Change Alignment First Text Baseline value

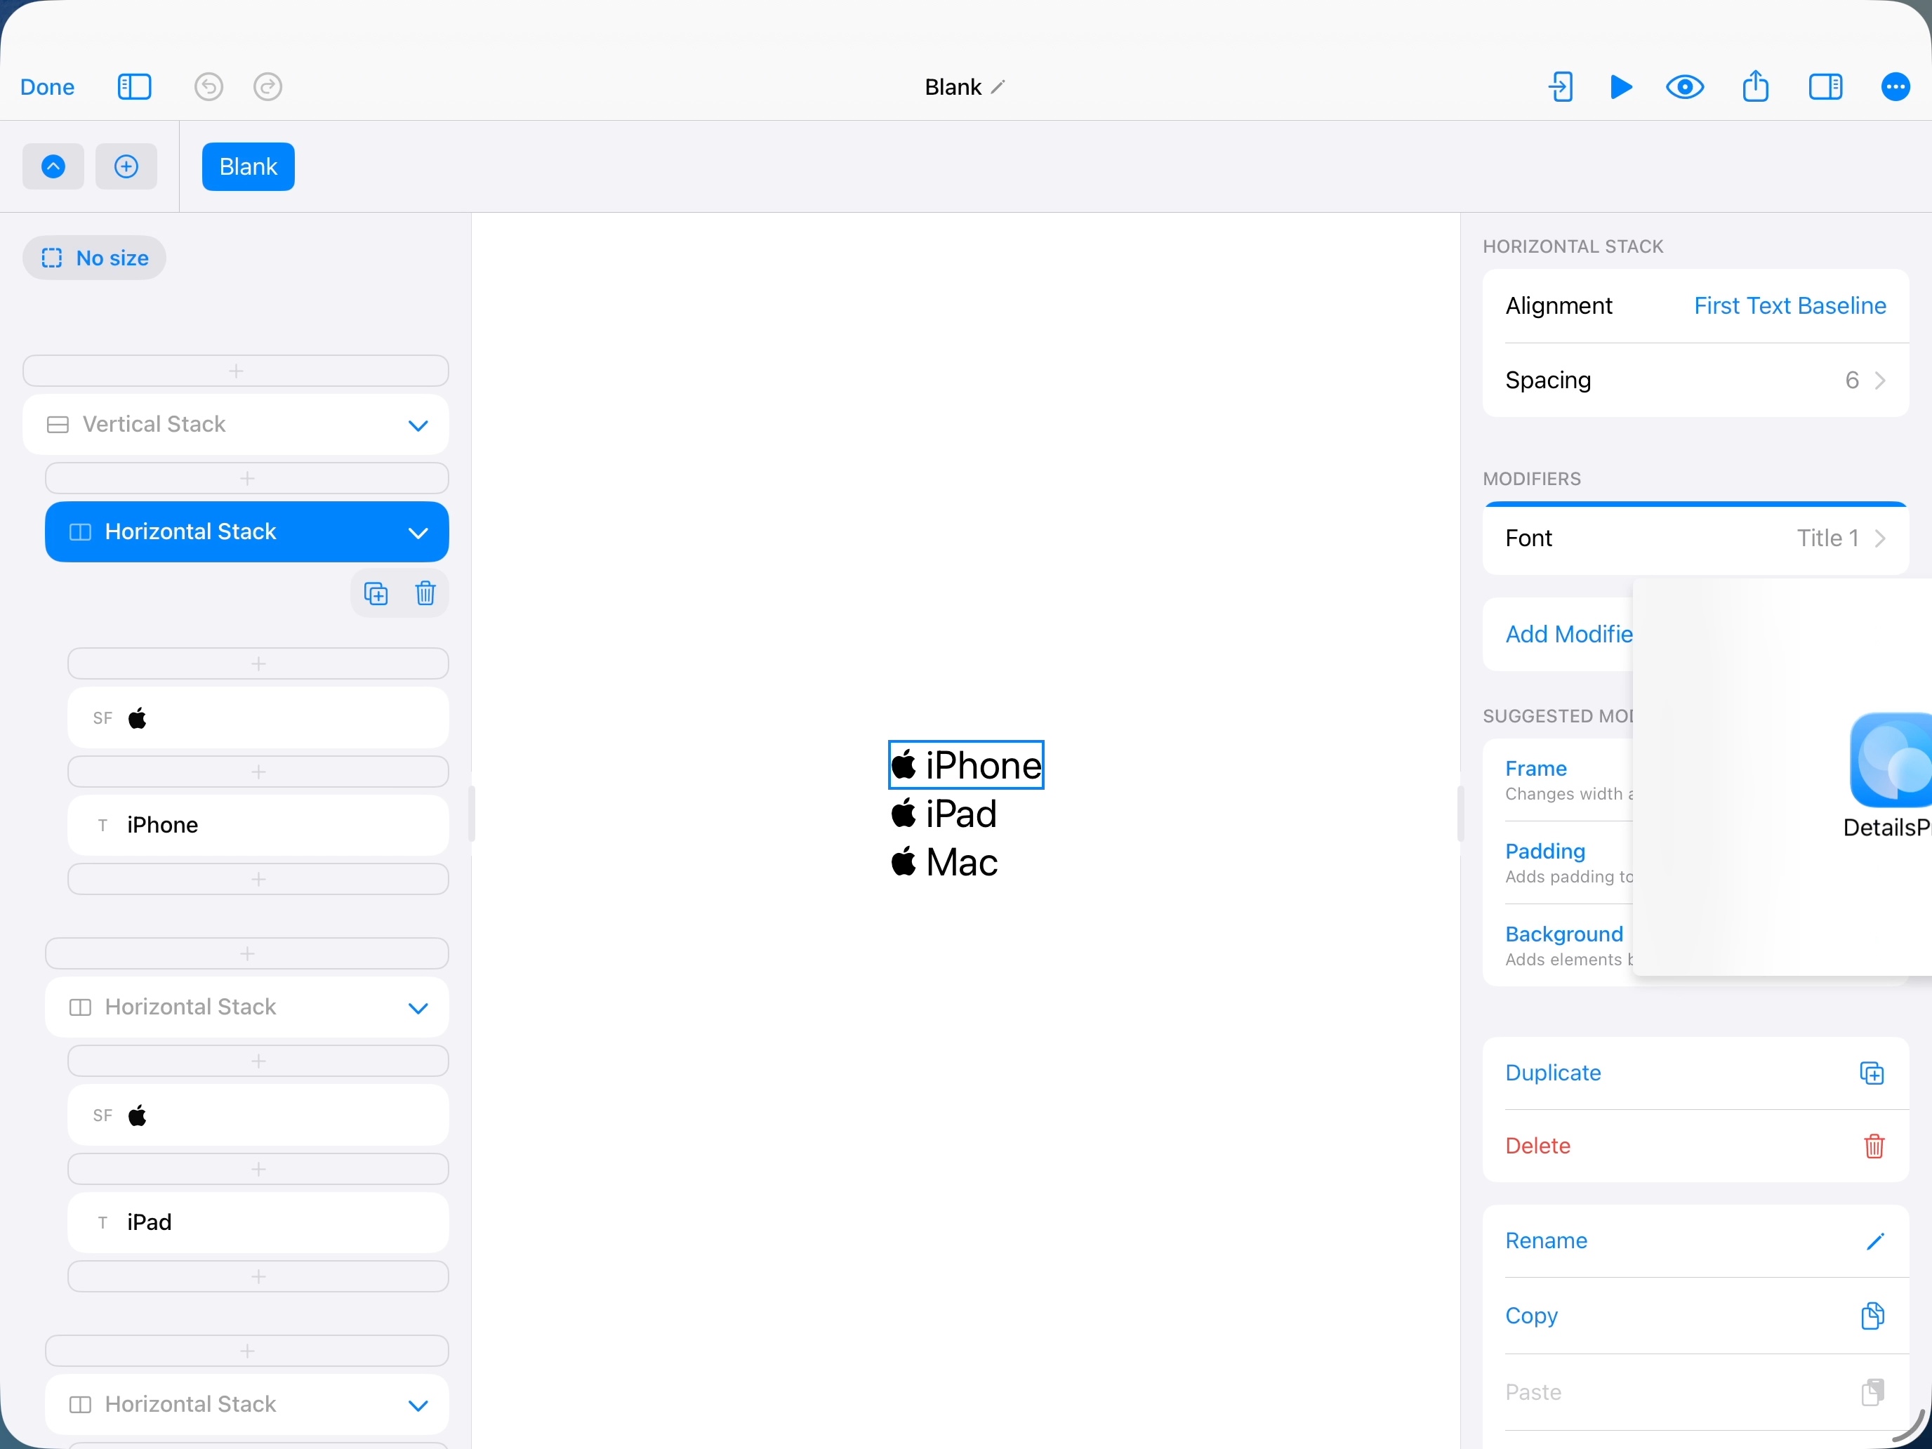coord(1789,305)
